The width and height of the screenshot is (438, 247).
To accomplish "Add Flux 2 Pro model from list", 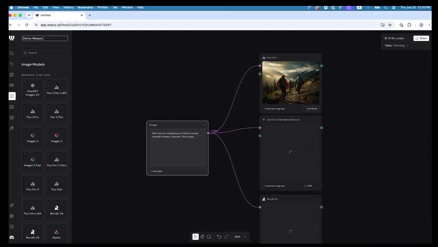I will tap(32, 114).
